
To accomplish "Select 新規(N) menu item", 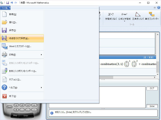I will [22, 14].
